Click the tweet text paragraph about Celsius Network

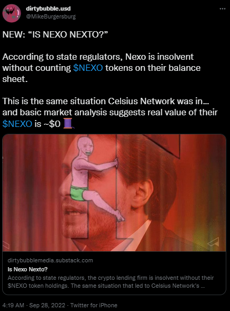tap(110, 113)
